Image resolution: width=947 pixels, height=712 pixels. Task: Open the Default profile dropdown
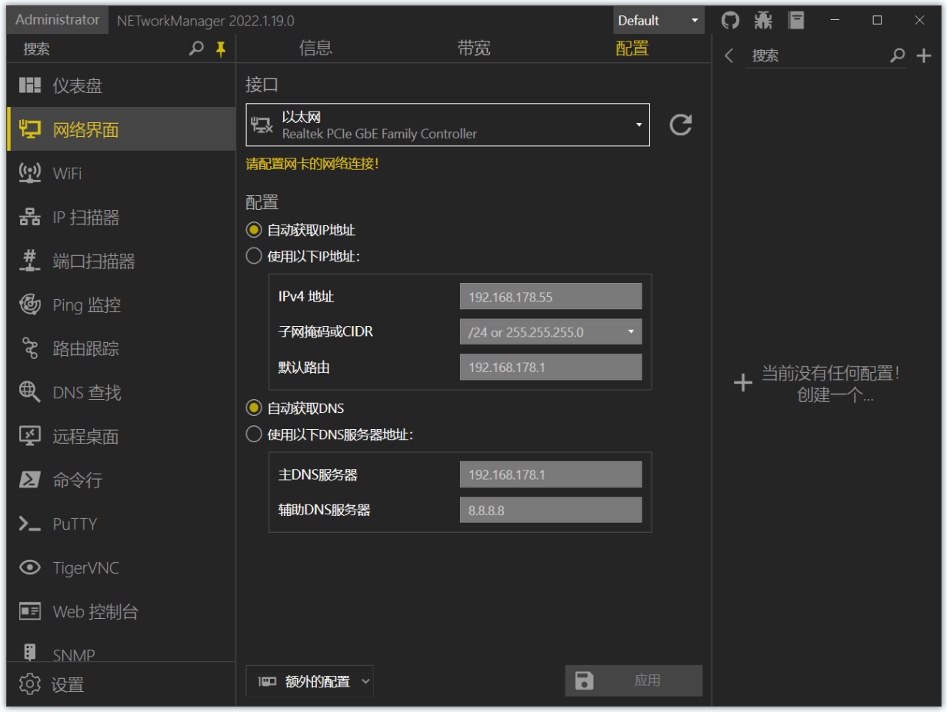pyautogui.click(x=658, y=19)
